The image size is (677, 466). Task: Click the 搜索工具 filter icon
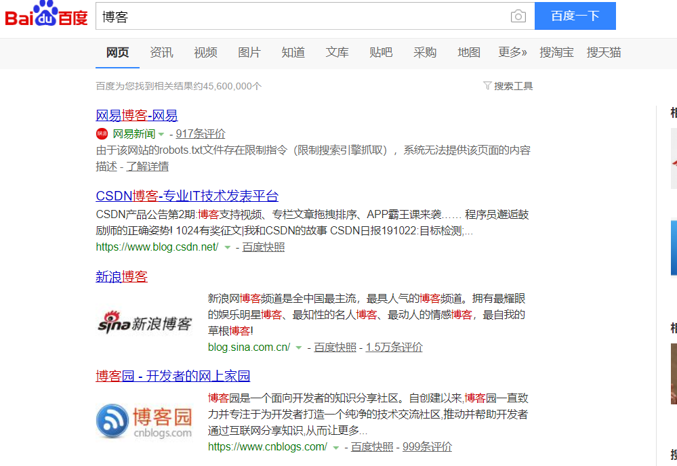(487, 85)
